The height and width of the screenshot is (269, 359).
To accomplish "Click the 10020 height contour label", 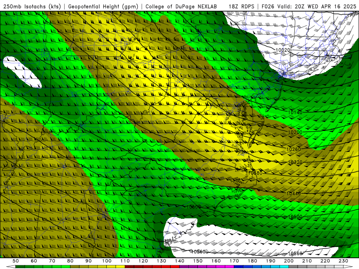I will 283,50.
